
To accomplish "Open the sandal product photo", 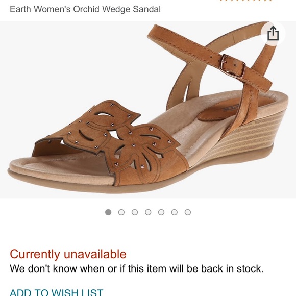I will [148, 110].
